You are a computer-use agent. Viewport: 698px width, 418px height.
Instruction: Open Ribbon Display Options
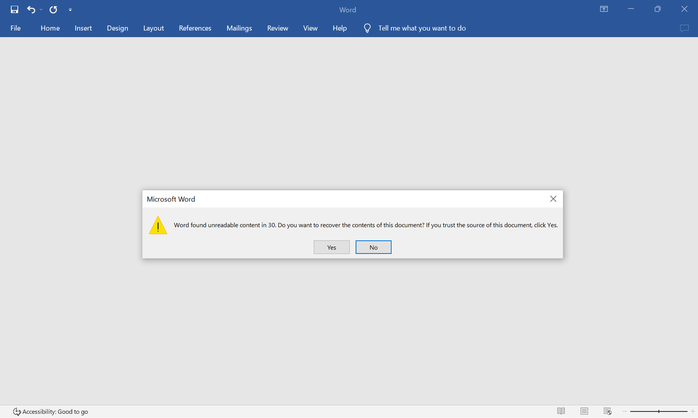click(604, 9)
